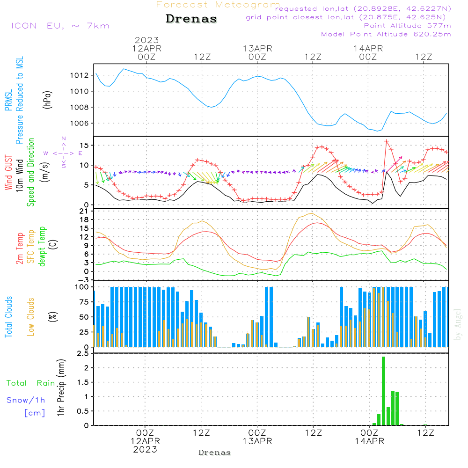This screenshot has height=468, width=468.
Task: Click the 2m Temp legend label
Action: coord(20,248)
